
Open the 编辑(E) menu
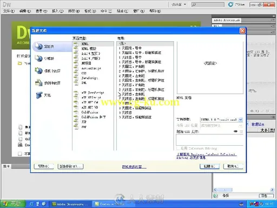[x=25, y=11]
